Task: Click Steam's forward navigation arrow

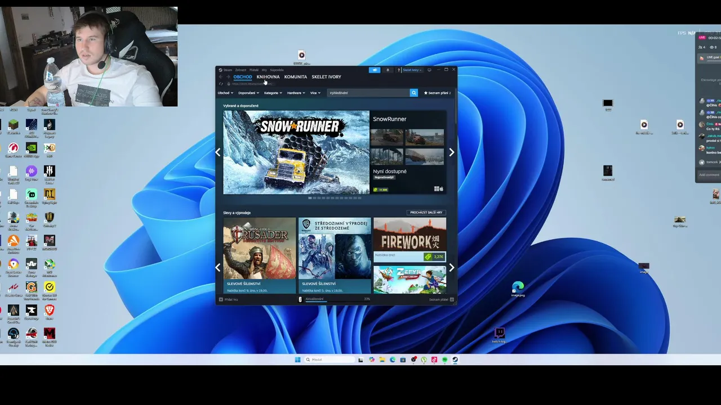Action: click(x=228, y=76)
